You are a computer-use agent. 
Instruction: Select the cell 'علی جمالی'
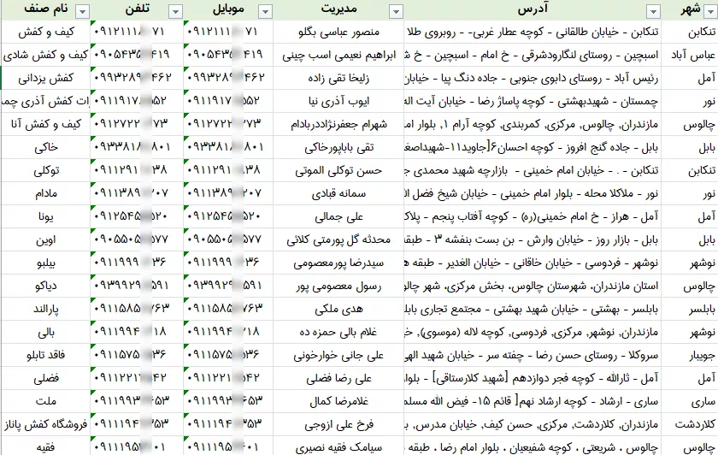click(338, 216)
